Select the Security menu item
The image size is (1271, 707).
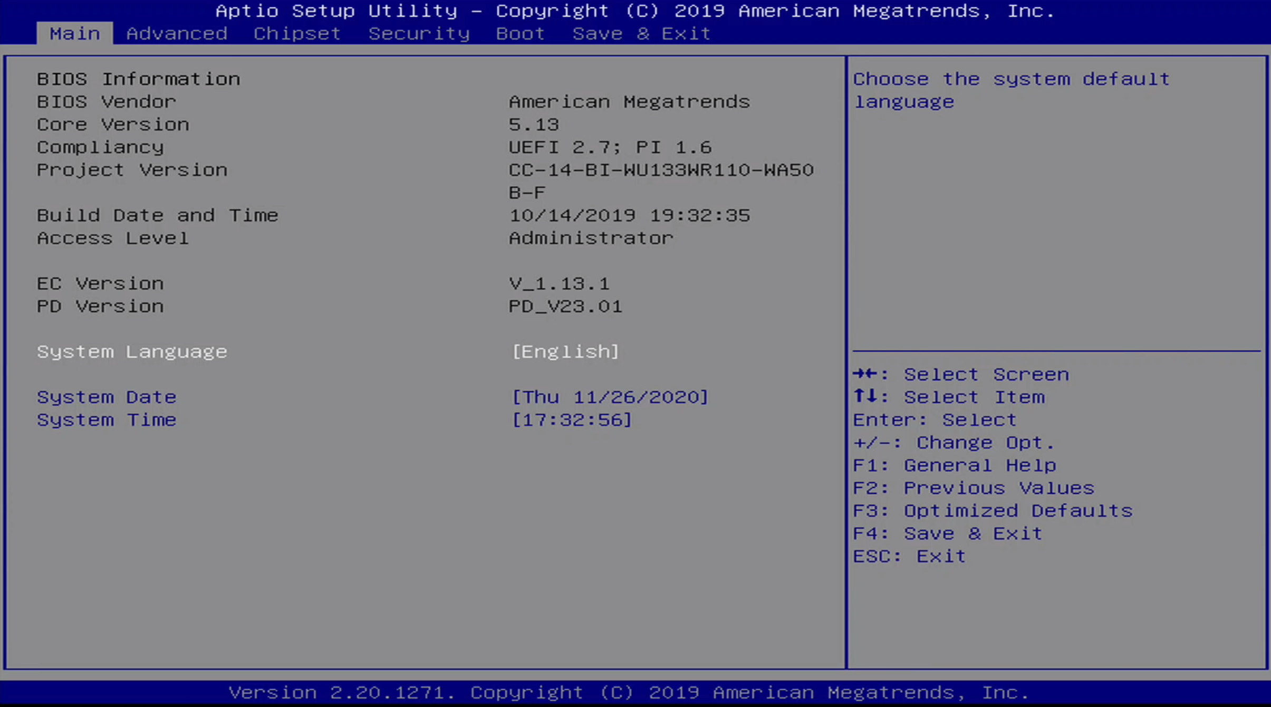click(x=420, y=33)
